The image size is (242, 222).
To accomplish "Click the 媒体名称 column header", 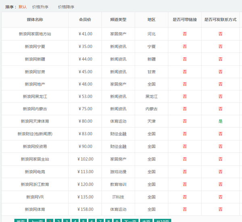I will (35, 19).
